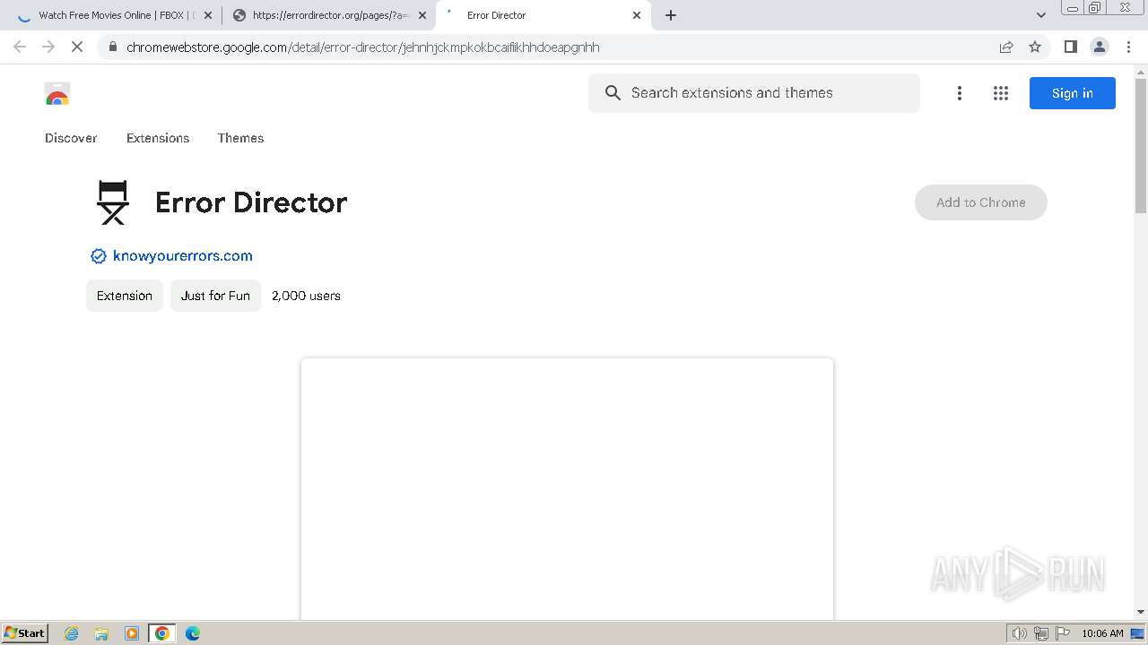Click the scrollbar down arrow
The width and height of the screenshot is (1148, 645).
tap(1141, 612)
